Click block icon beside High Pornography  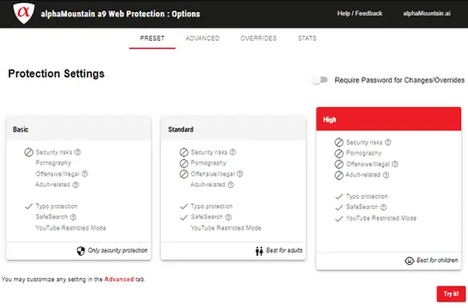click(x=339, y=154)
